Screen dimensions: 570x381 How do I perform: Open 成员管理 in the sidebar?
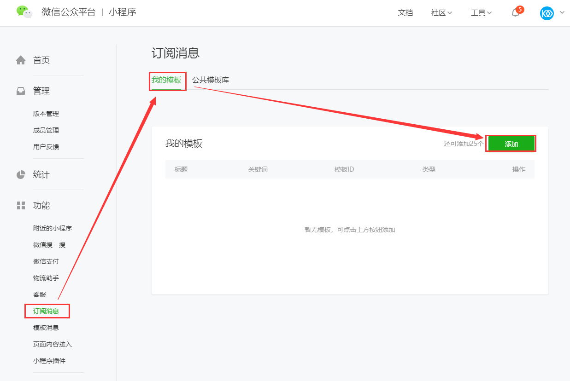click(46, 130)
